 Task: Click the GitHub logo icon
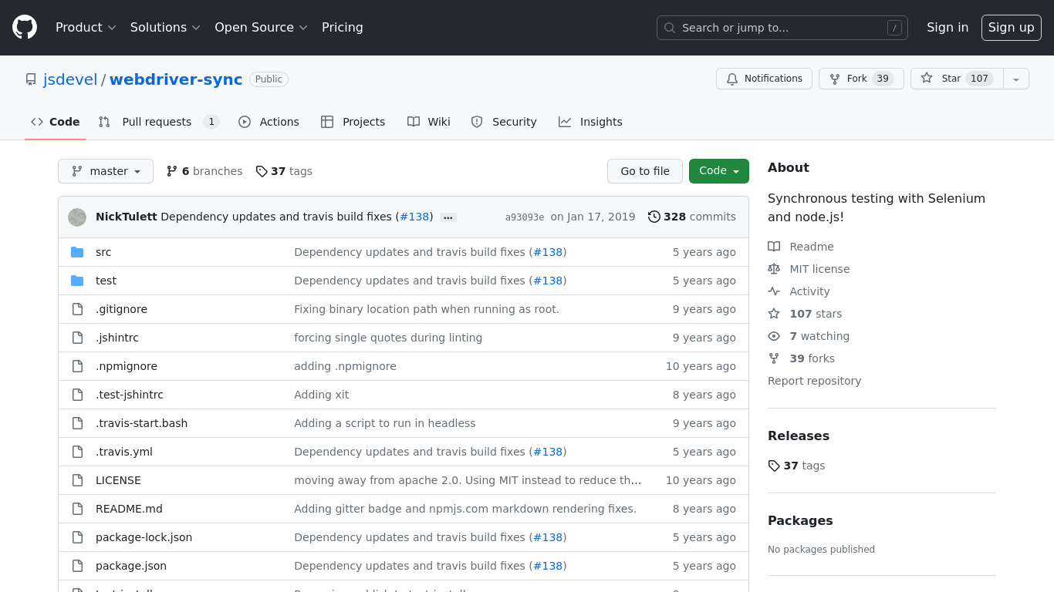click(25, 27)
